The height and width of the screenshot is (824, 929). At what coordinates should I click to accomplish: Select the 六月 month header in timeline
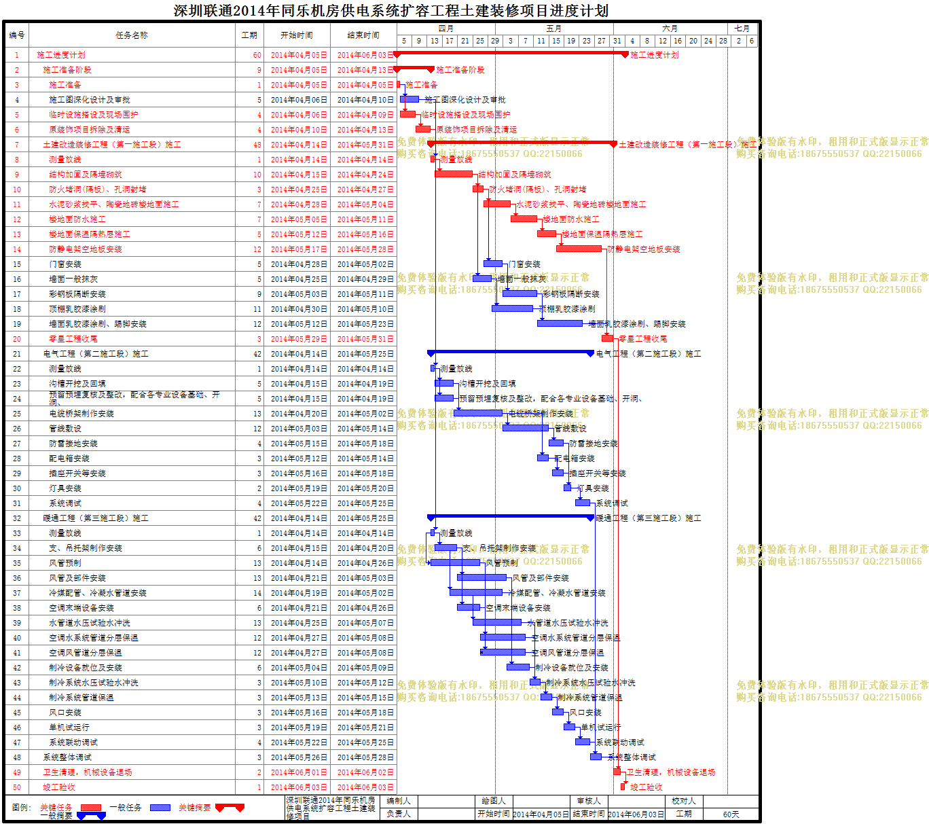click(x=670, y=29)
